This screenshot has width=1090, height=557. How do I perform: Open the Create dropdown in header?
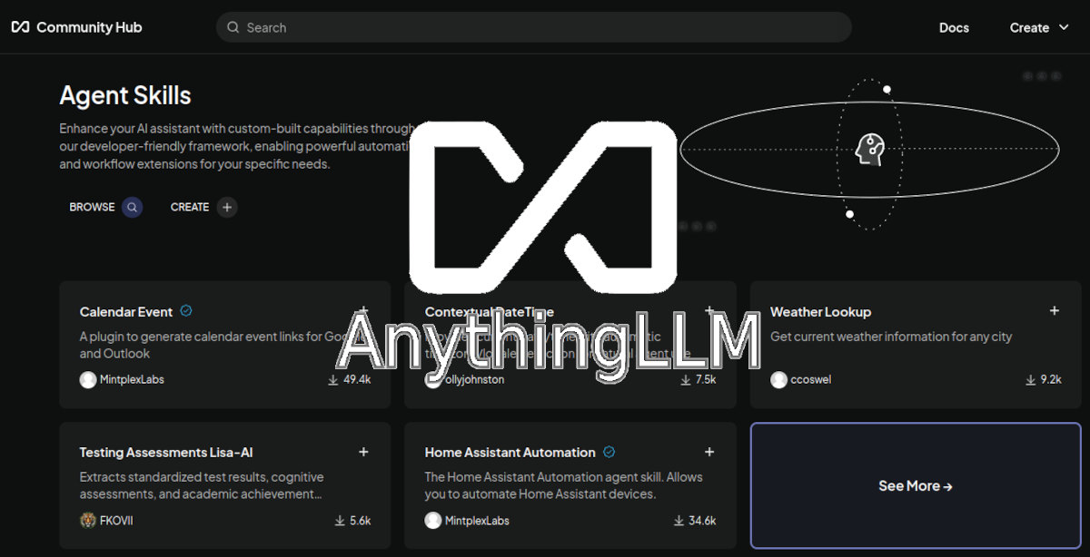click(1039, 27)
